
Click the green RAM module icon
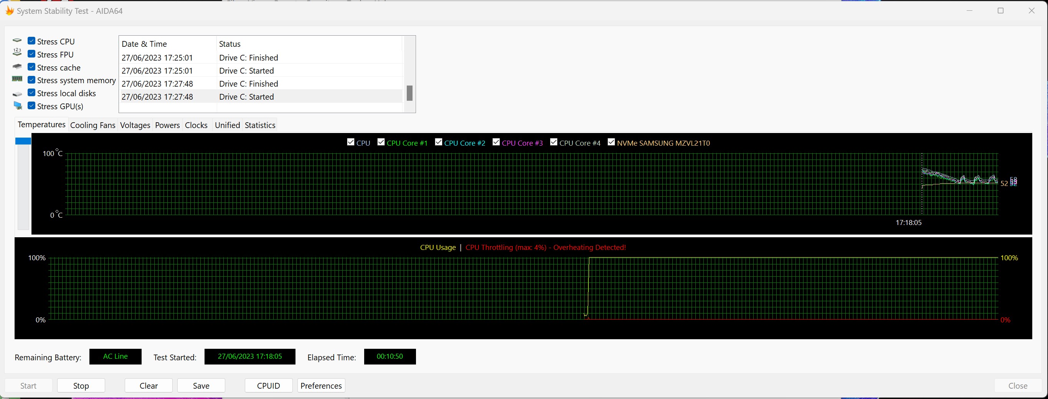pos(17,79)
